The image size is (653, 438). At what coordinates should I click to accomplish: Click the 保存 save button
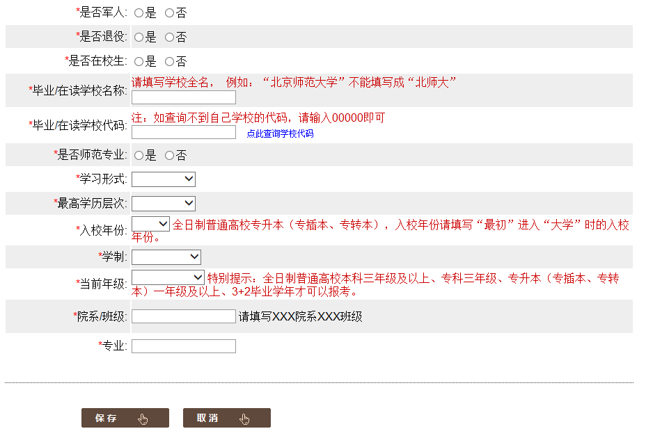point(125,418)
